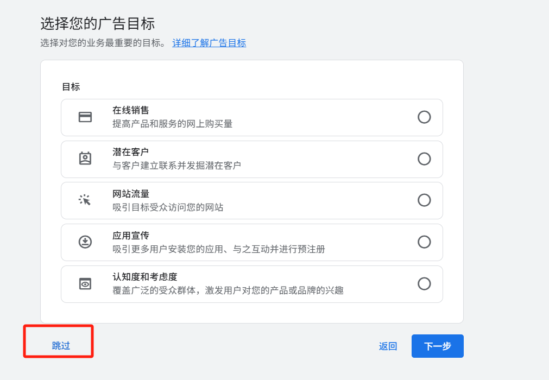
Task: Click the 跳过 skip button
Action: click(x=61, y=346)
